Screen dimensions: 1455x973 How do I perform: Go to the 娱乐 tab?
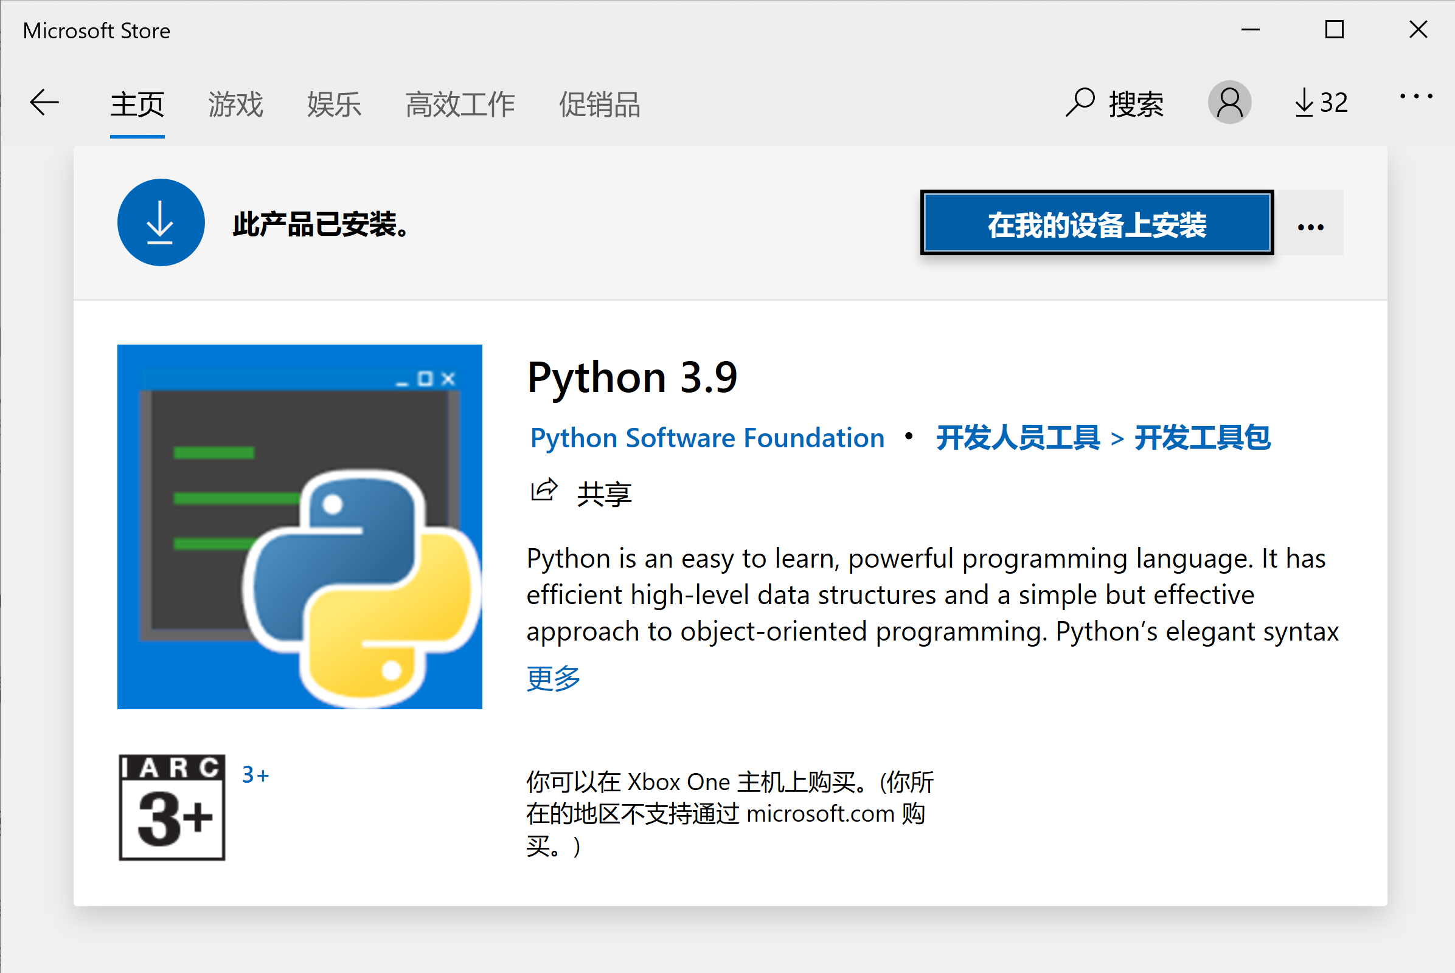[334, 104]
